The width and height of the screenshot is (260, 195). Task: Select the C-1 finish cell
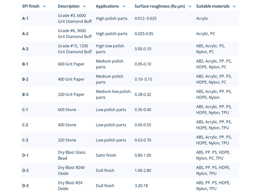click(x=25, y=110)
